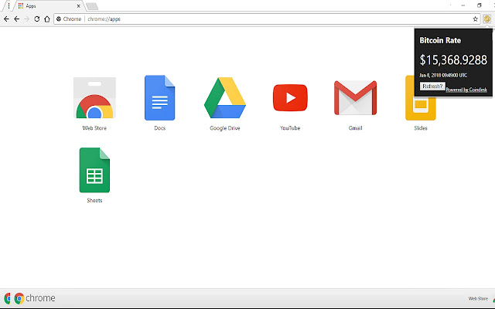Viewport: 495px width, 309px height.
Task: Click the Refresh? button in Bitcoin popup
Action: tap(432, 86)
